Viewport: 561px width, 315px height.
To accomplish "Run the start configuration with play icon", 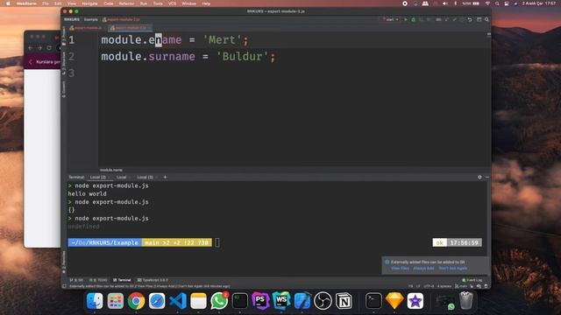I will [406, 19].
